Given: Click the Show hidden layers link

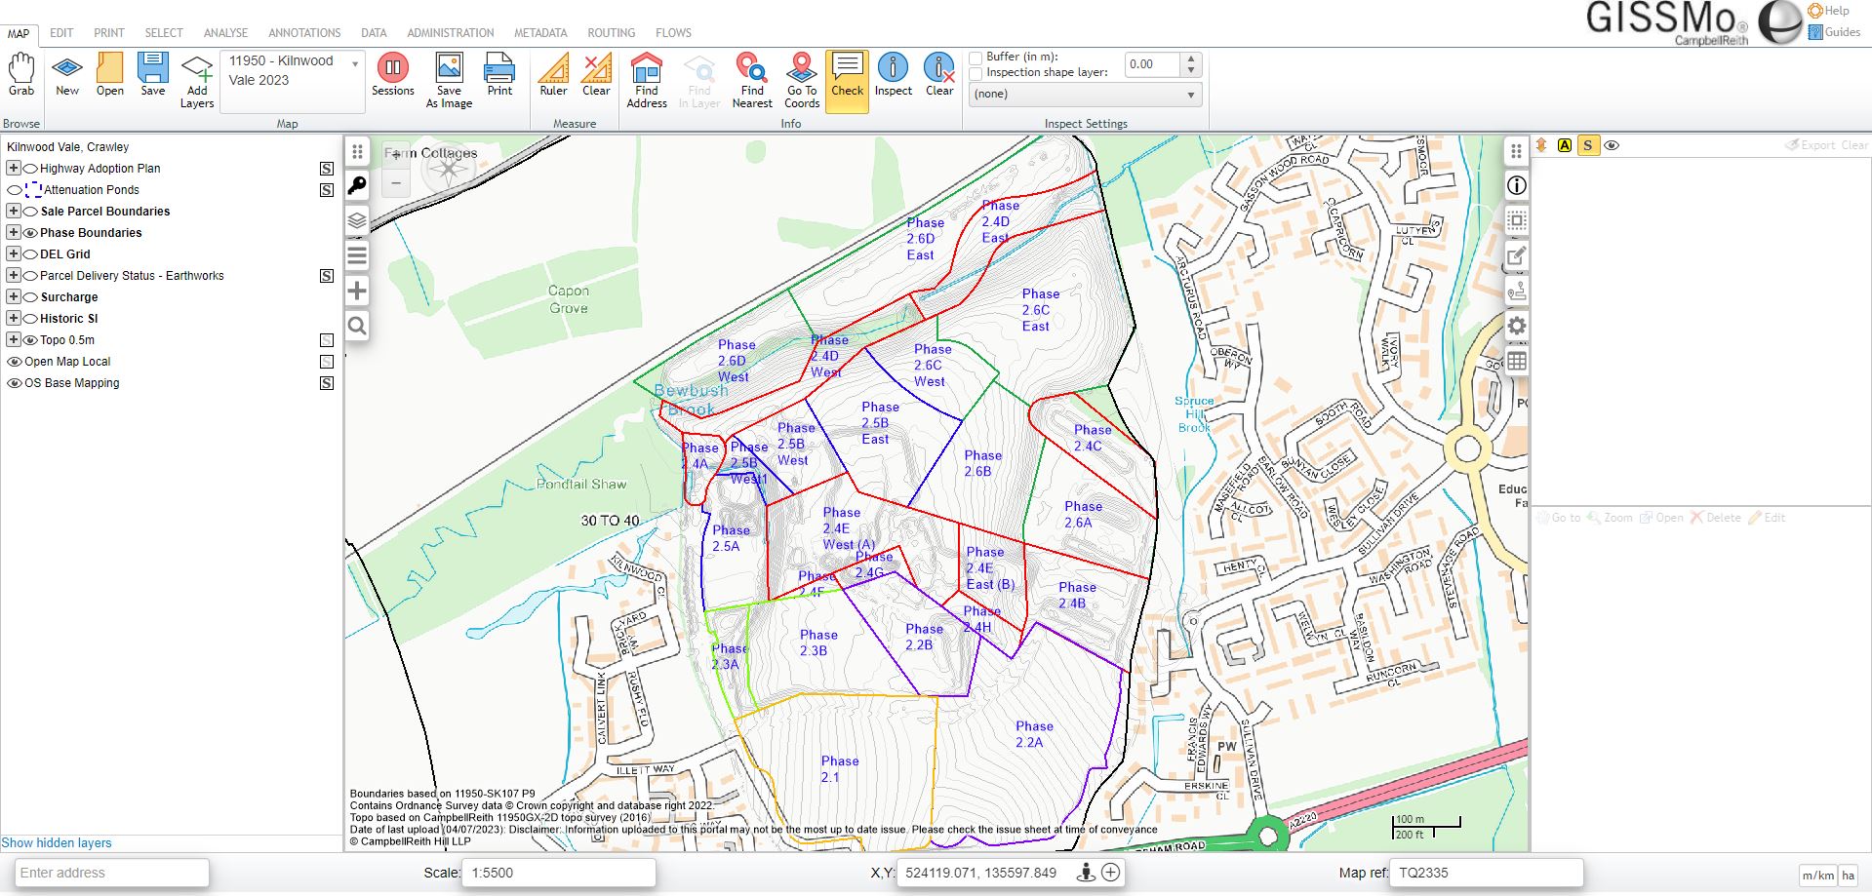Looking at the screenshot, I should coord(57,843).
